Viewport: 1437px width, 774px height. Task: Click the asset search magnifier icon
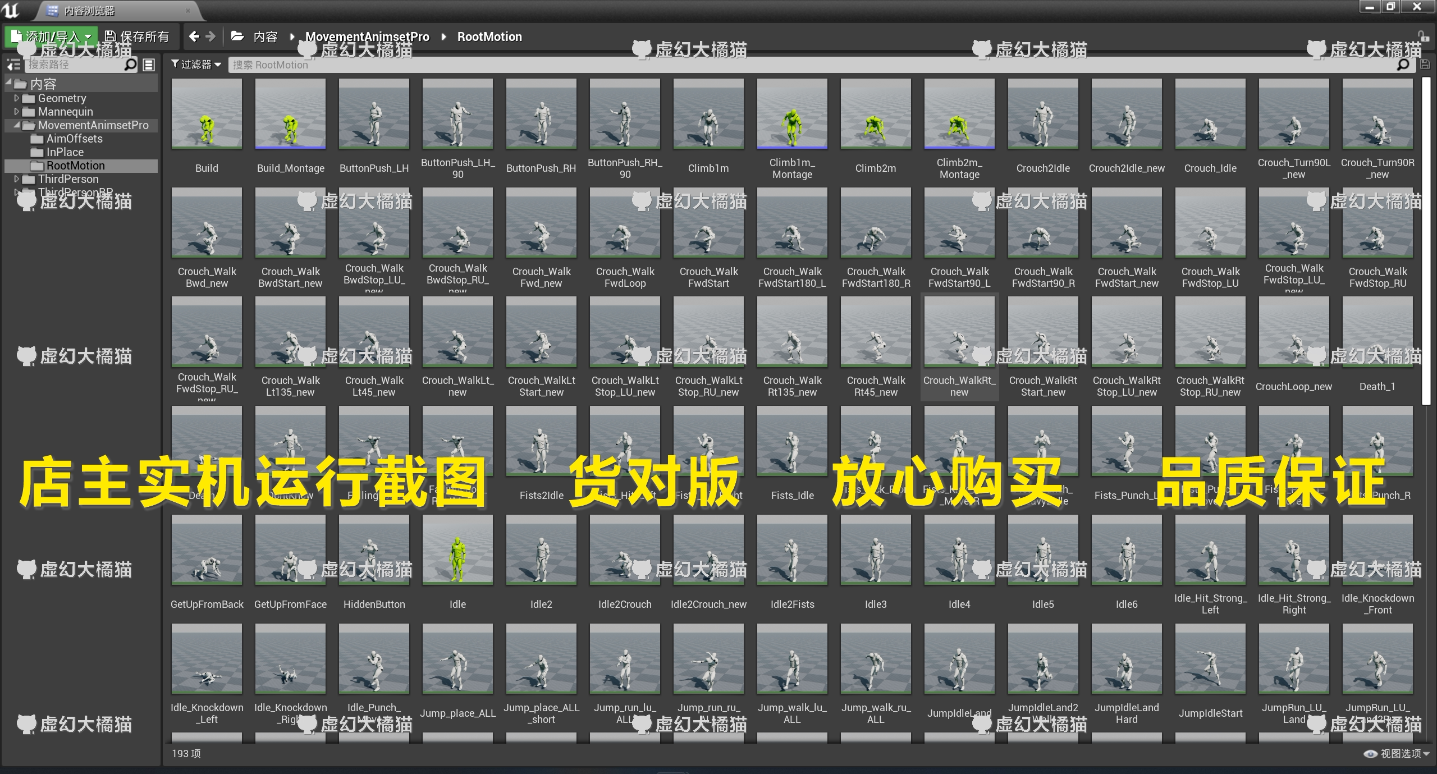1403,65
